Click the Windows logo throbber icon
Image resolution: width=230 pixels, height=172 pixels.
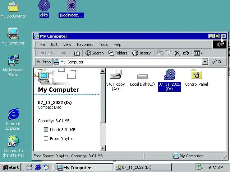219,44
